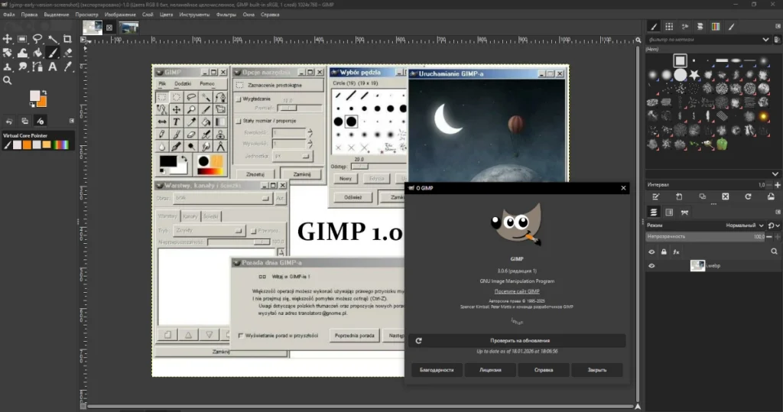Viewport: 783px width, 412px height.
Task: Expand the brush tag assignment dropdown arrow
Action: [x=775, y=174]
